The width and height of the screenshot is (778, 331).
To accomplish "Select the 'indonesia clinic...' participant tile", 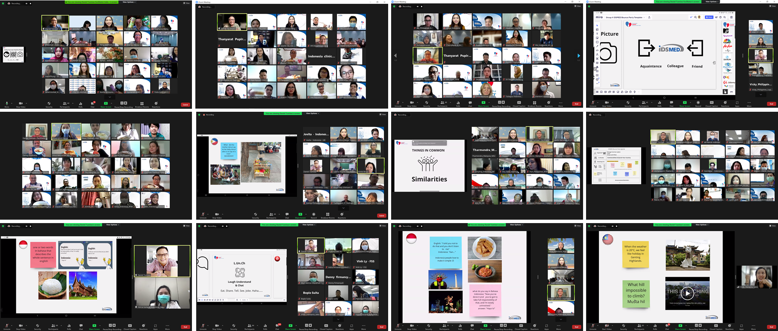I will click(321, 56).
